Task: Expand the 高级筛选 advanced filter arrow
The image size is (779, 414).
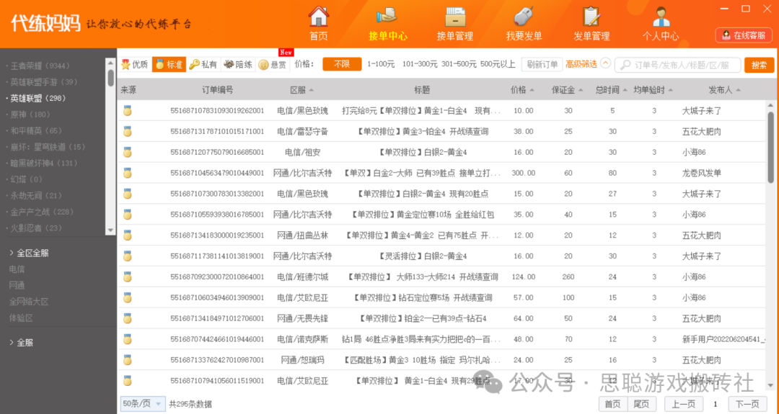Action: coord(605,64)
